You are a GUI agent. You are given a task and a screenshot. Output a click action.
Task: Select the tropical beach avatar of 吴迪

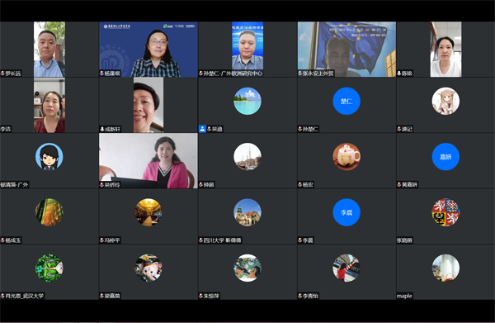click(x=247, y=101)
